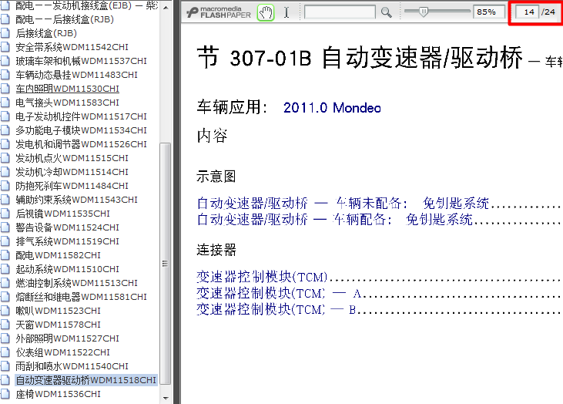Click the search text field

click(340, 12)
